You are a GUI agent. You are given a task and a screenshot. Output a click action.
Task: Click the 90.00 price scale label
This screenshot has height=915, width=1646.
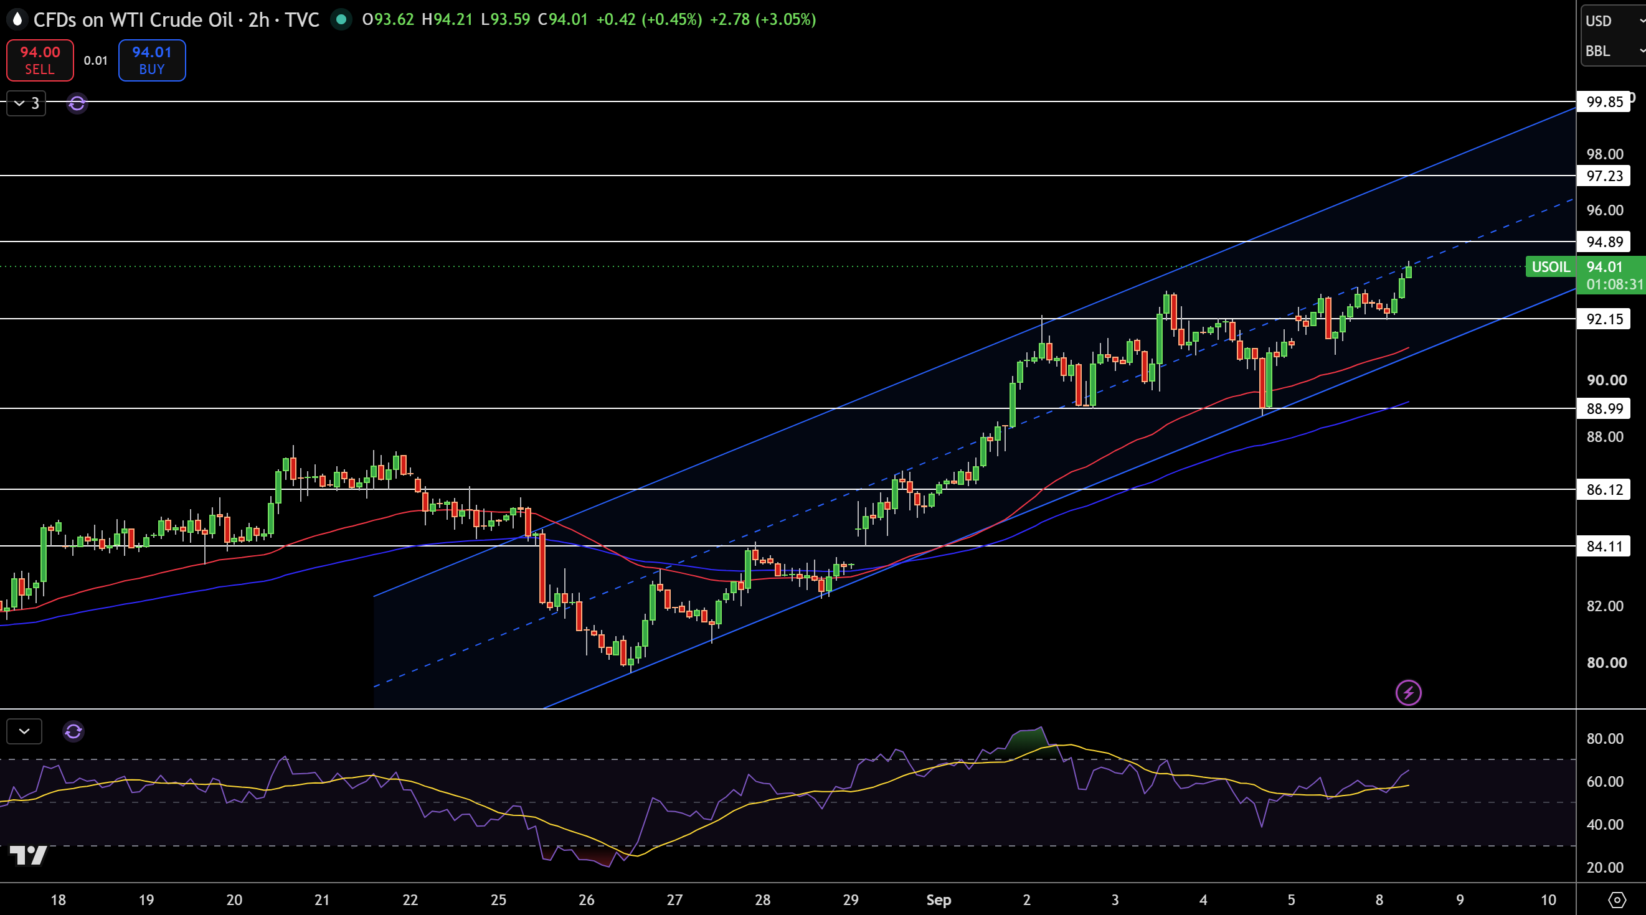[x=1606, y=380]
